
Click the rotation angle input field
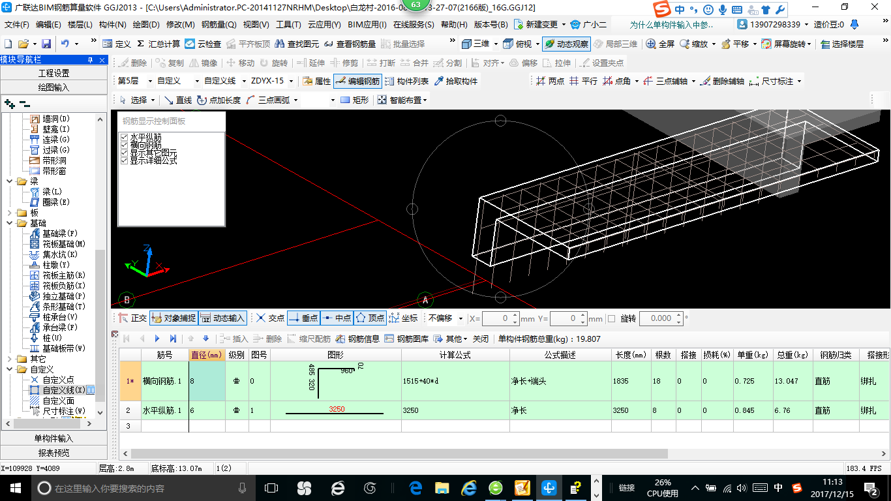click(661, 318)
